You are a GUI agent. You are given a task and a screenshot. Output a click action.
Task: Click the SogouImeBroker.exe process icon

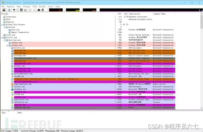12,84
